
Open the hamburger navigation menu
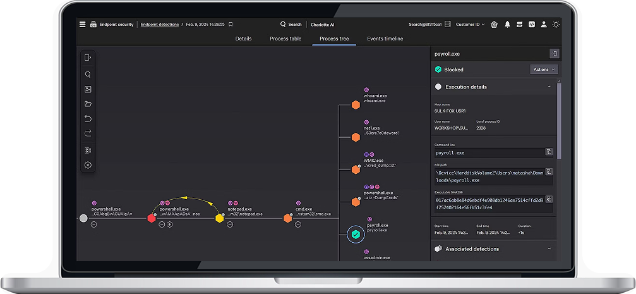pos(82,25)
